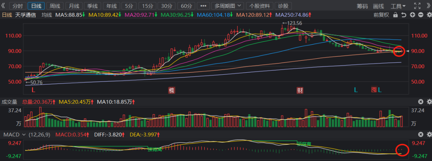Open 个股资料 stock info page
The height and width of the screenshot is (161, 432).
(260, 6)
